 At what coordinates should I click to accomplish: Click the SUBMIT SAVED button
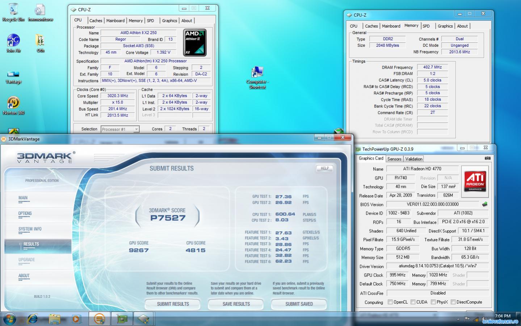[x=299, y=304]
